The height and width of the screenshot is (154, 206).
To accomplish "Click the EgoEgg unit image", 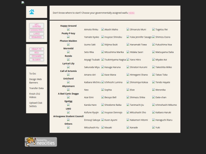I will (x=68, y=105).
